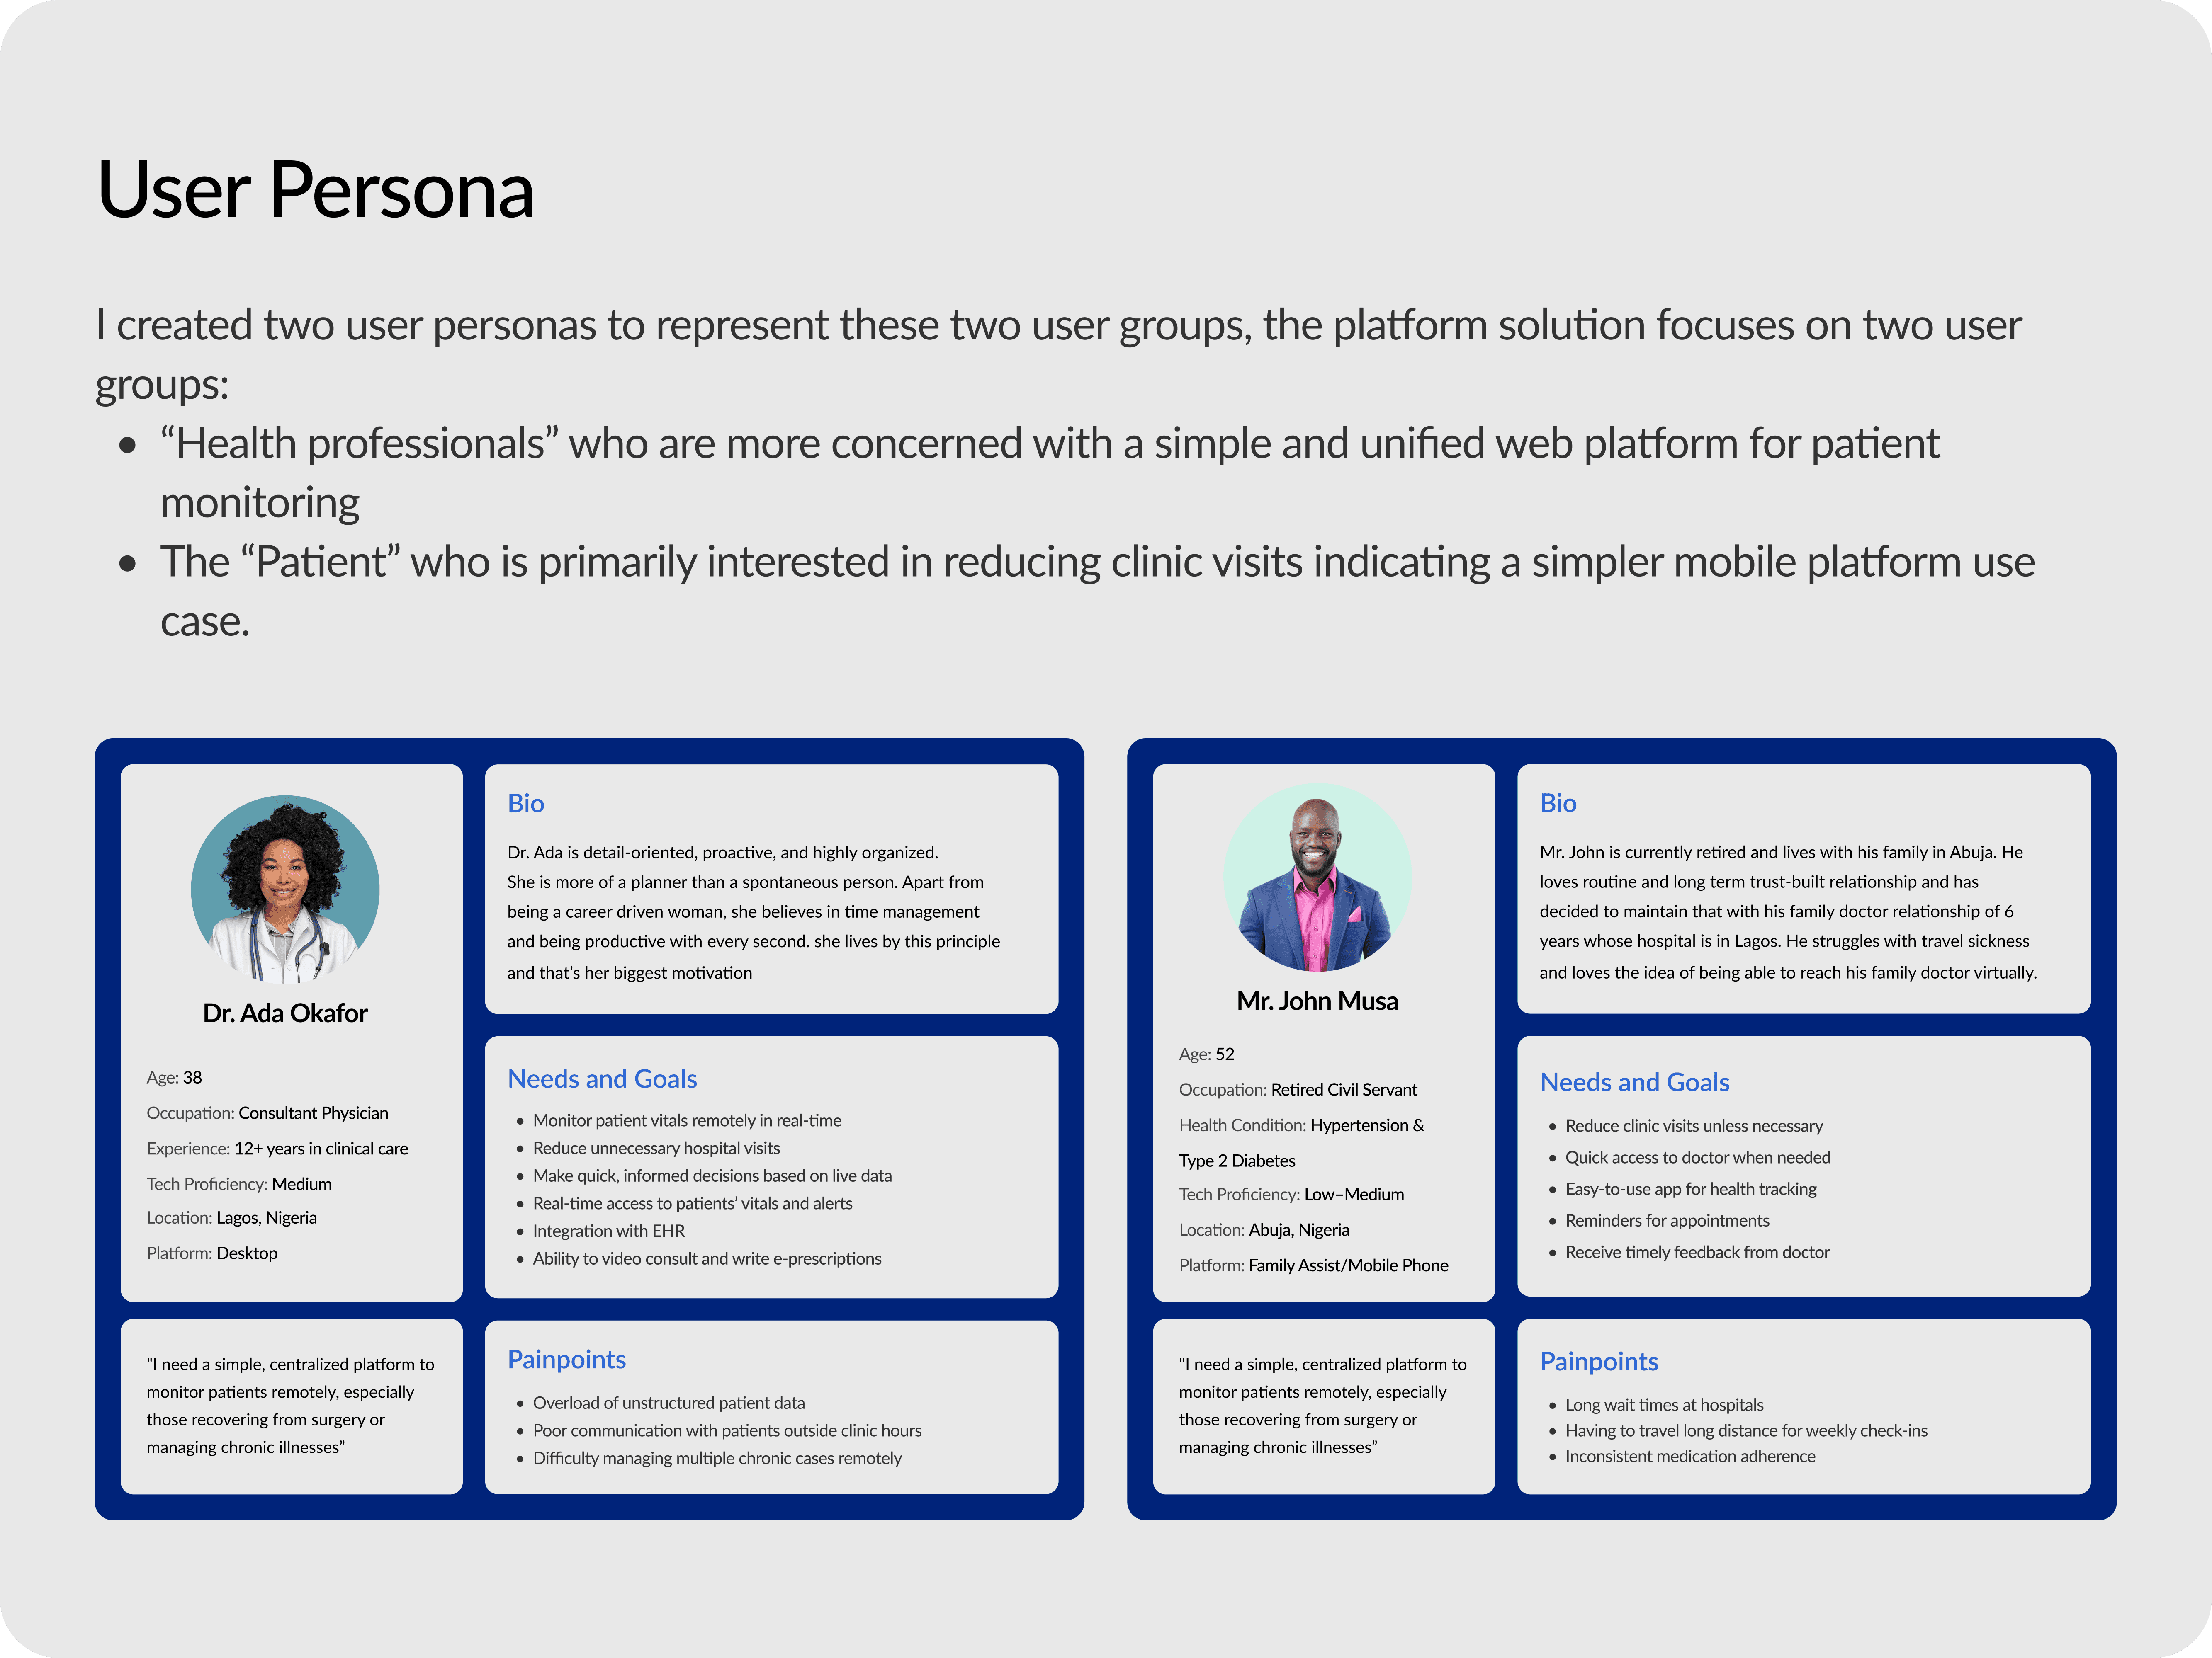2212x1658 pixels.
Task: Click the Mr. John Musa name label
Action: (1317, 1001)
